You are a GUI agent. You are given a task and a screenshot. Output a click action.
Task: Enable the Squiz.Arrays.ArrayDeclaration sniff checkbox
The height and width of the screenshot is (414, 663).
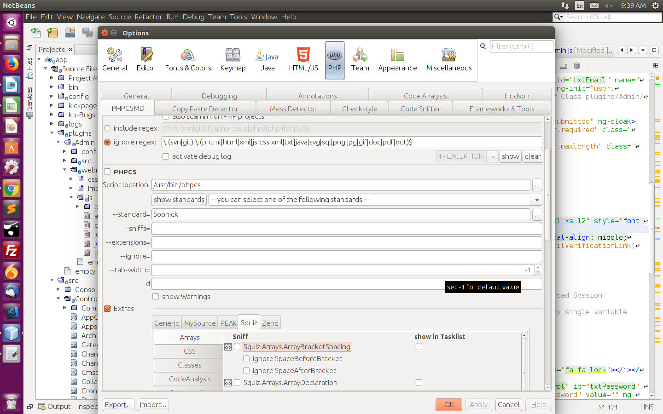pos(237,383)
